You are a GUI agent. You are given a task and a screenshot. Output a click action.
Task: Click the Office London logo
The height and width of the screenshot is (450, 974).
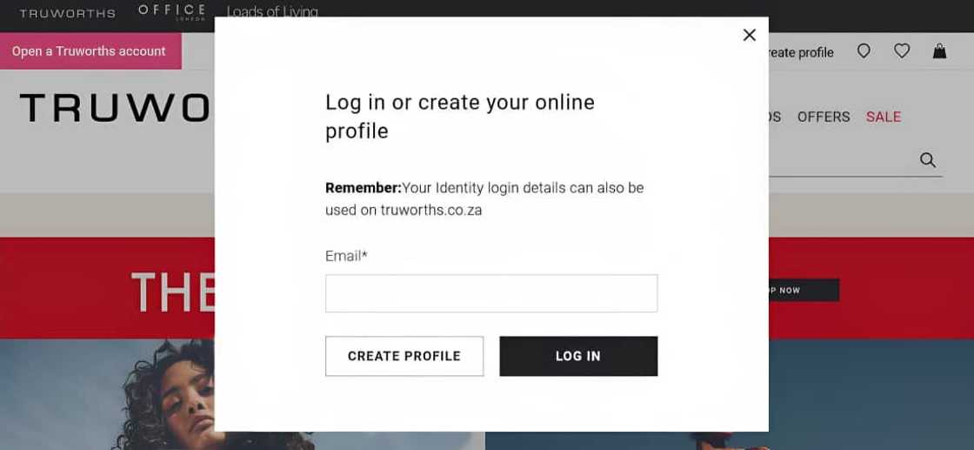172,11
